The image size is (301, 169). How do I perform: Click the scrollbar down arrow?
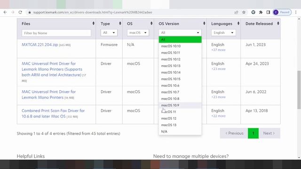[299, 158]
